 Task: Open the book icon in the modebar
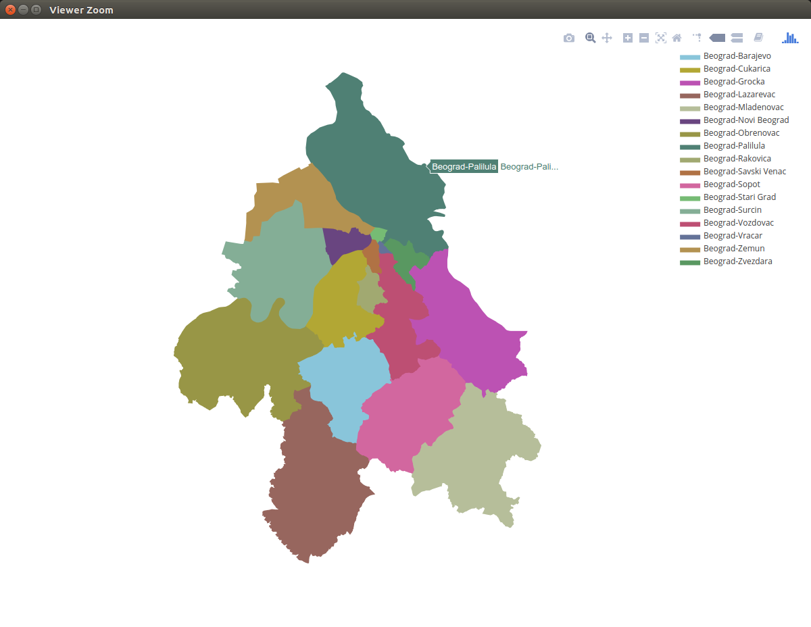pyautogui.click(x=758, y=38)
